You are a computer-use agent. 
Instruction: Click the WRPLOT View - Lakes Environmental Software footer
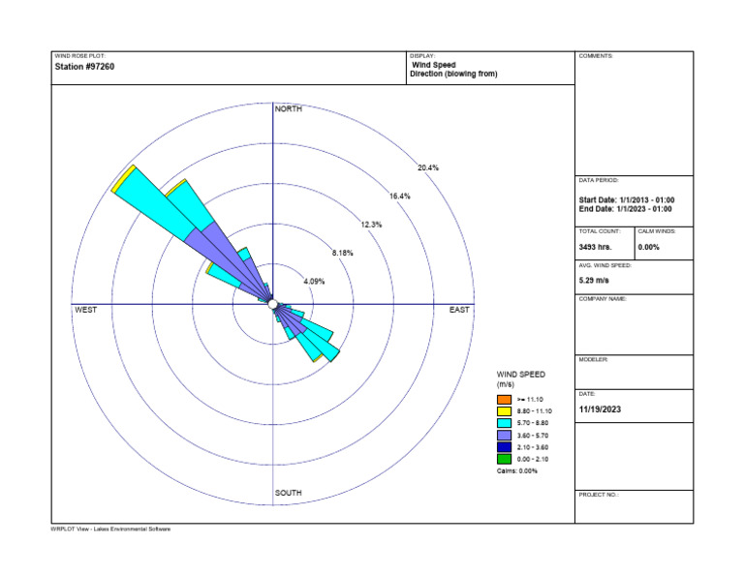click(110, 529)
